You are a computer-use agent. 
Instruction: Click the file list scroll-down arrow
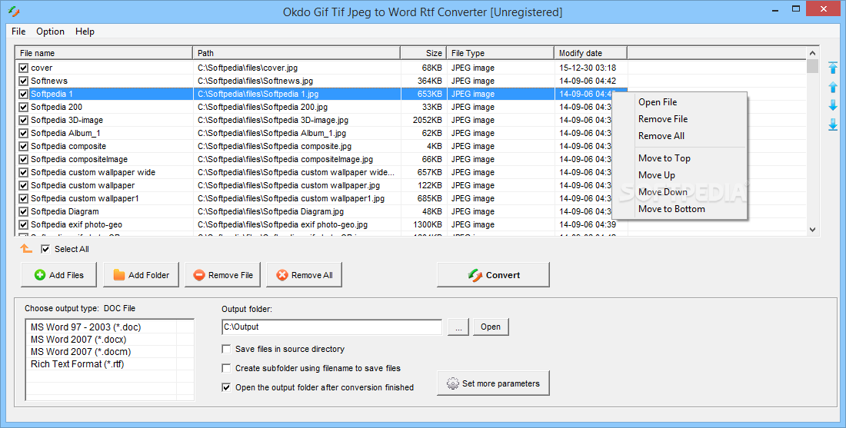813,229
